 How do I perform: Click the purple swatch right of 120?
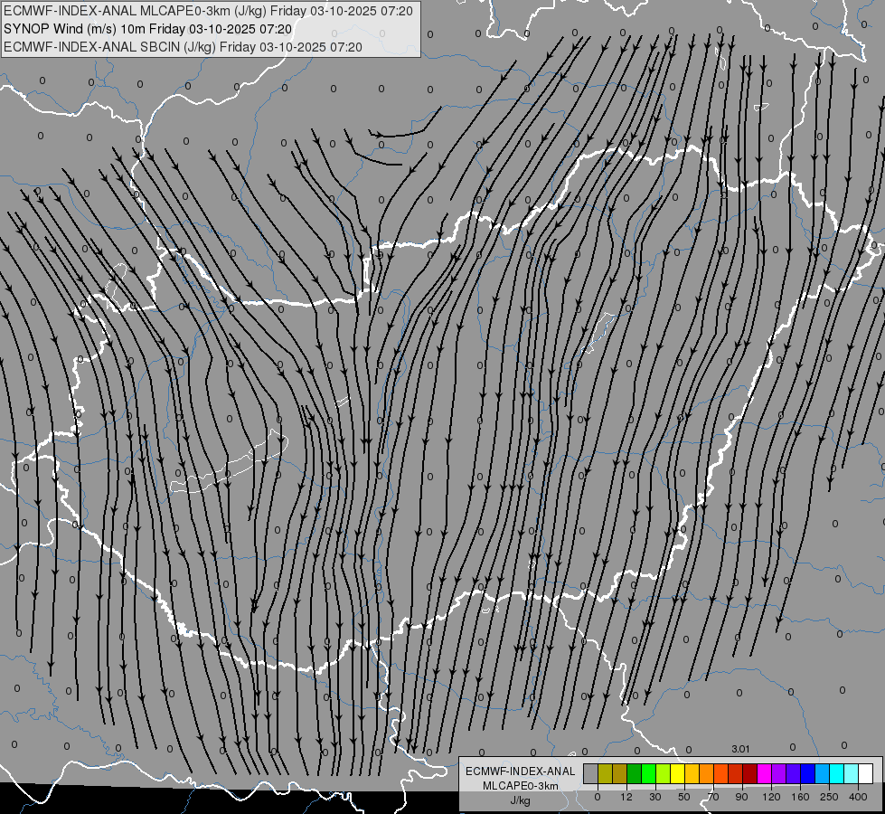[778, 773]
